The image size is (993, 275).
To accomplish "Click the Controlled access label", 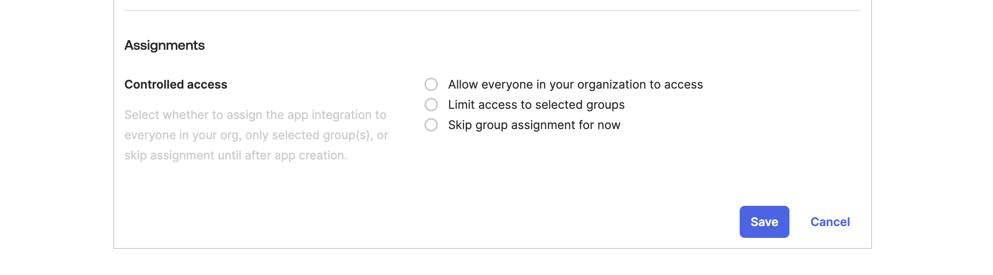I will point(175,84).
